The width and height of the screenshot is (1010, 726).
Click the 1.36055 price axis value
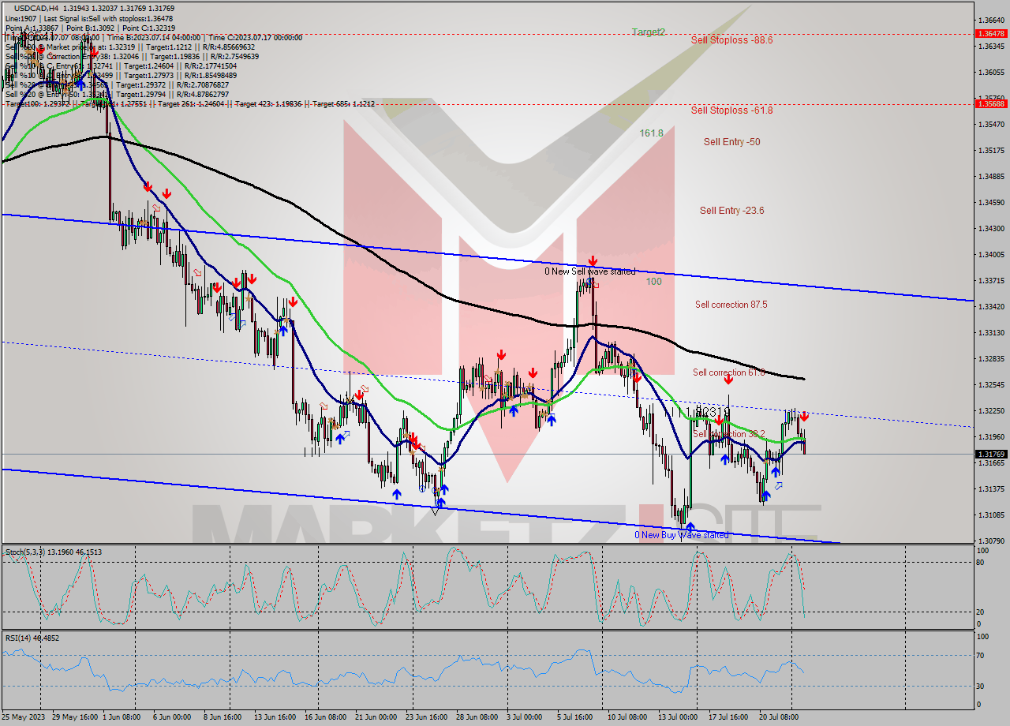coord(990,72)
